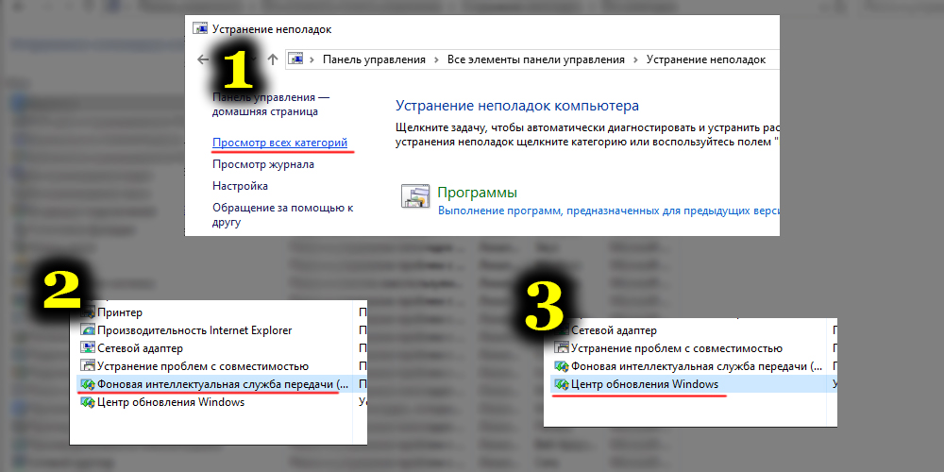Screen dimensions: 944x472
Task: Click the Устранение неполадок title bar icon
Action: click(x=200, y=29)
